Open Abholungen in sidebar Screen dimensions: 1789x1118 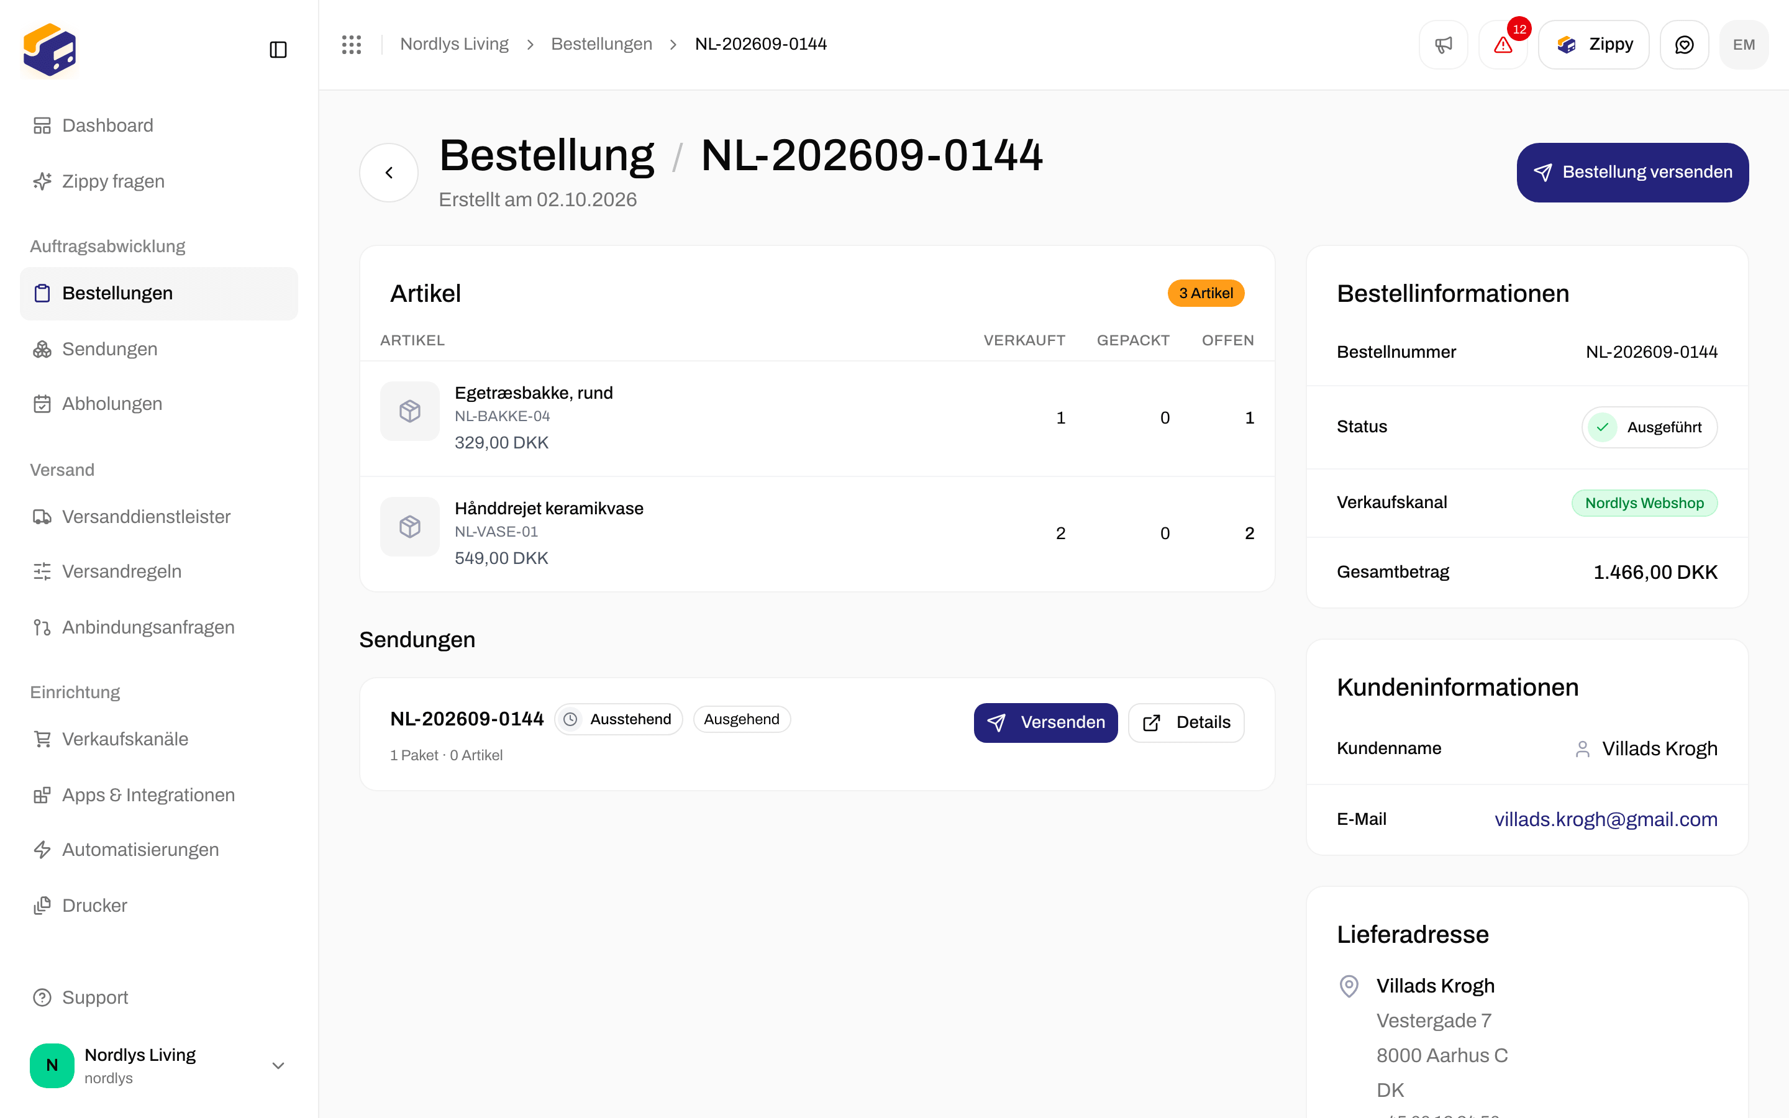coord(159,404)
